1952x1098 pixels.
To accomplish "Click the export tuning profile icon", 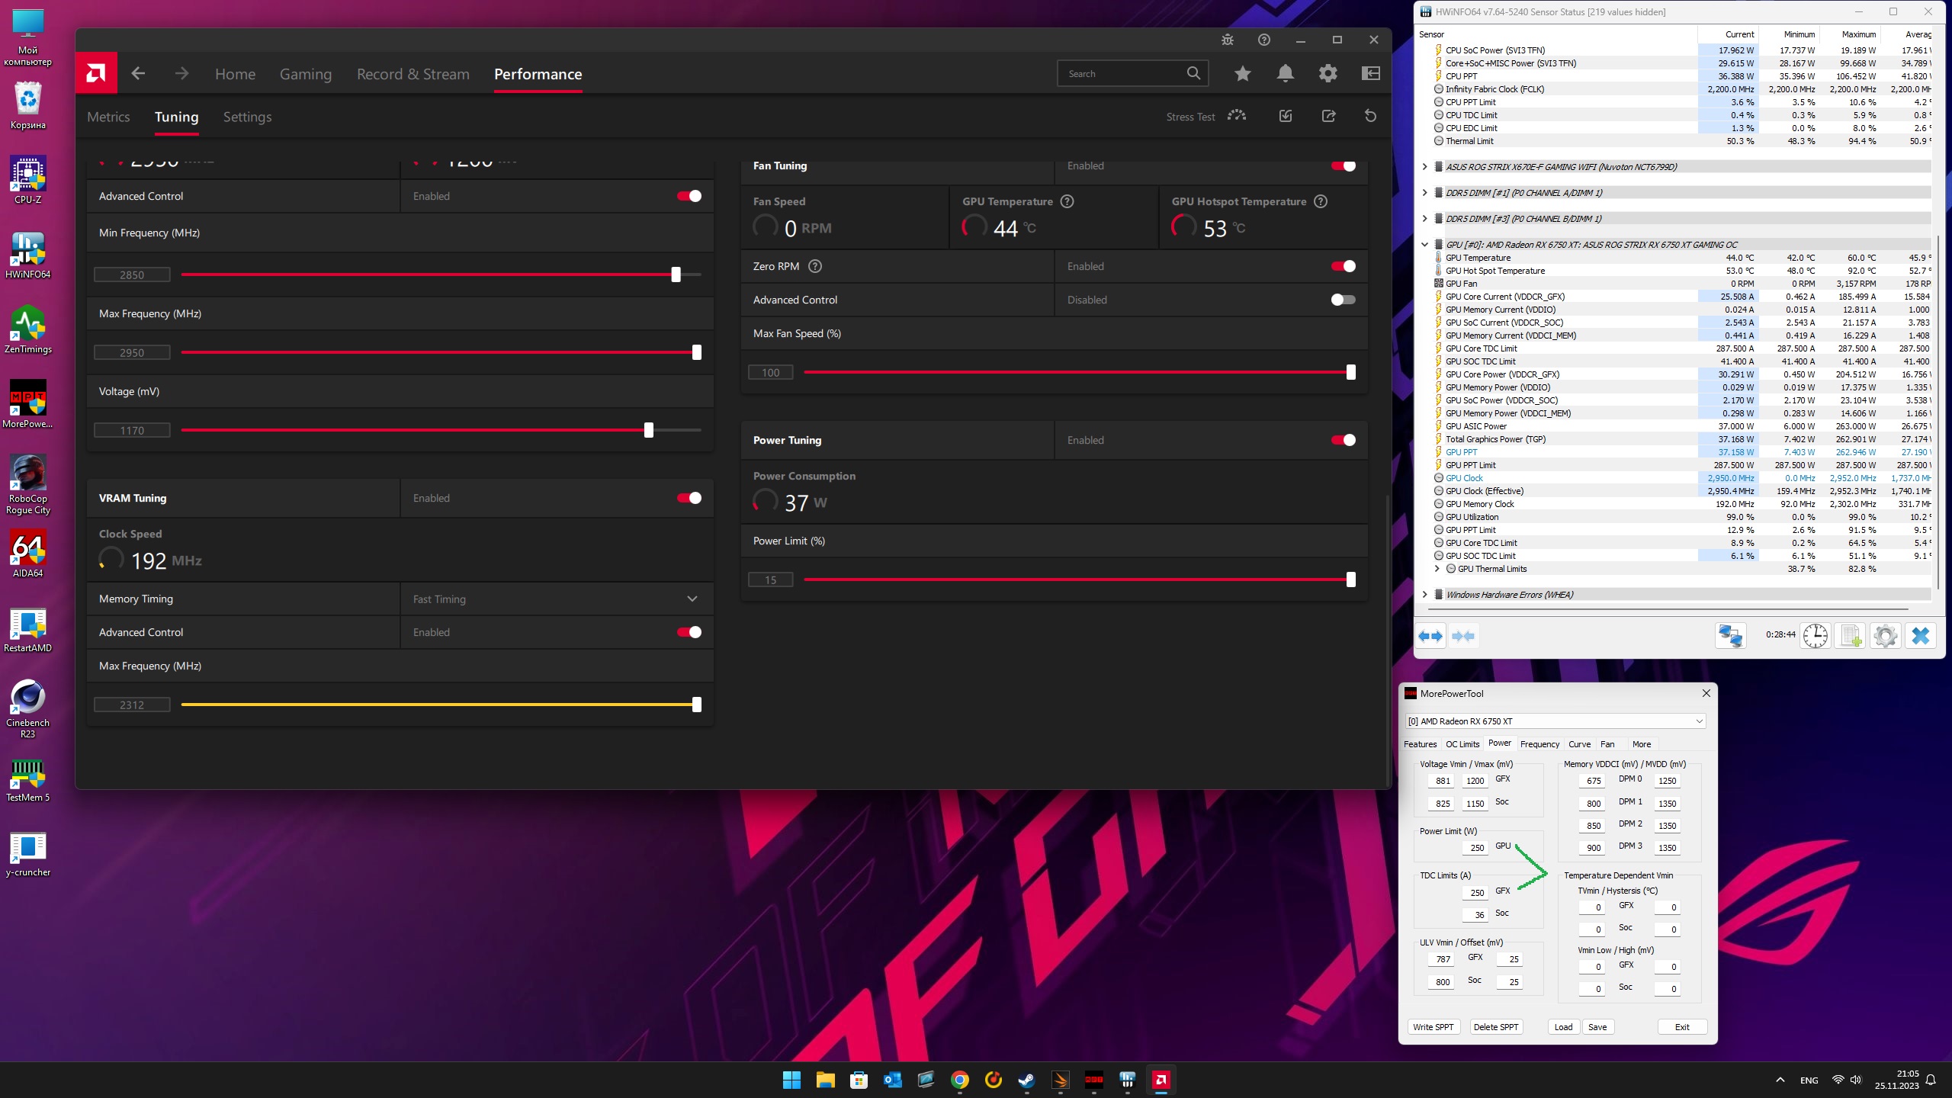I will [1328, 116].
